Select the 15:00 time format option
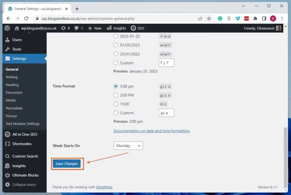The width and height of the screenshot is (291, 195). [116, 104]
